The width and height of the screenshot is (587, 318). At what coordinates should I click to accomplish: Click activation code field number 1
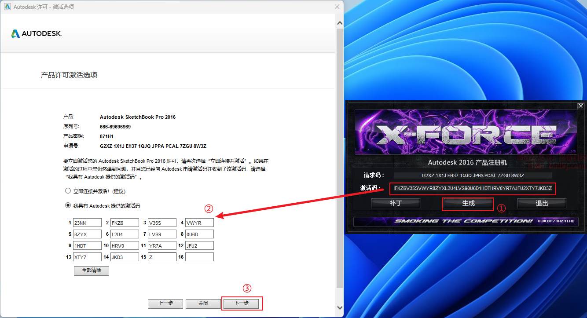point(87,223)
